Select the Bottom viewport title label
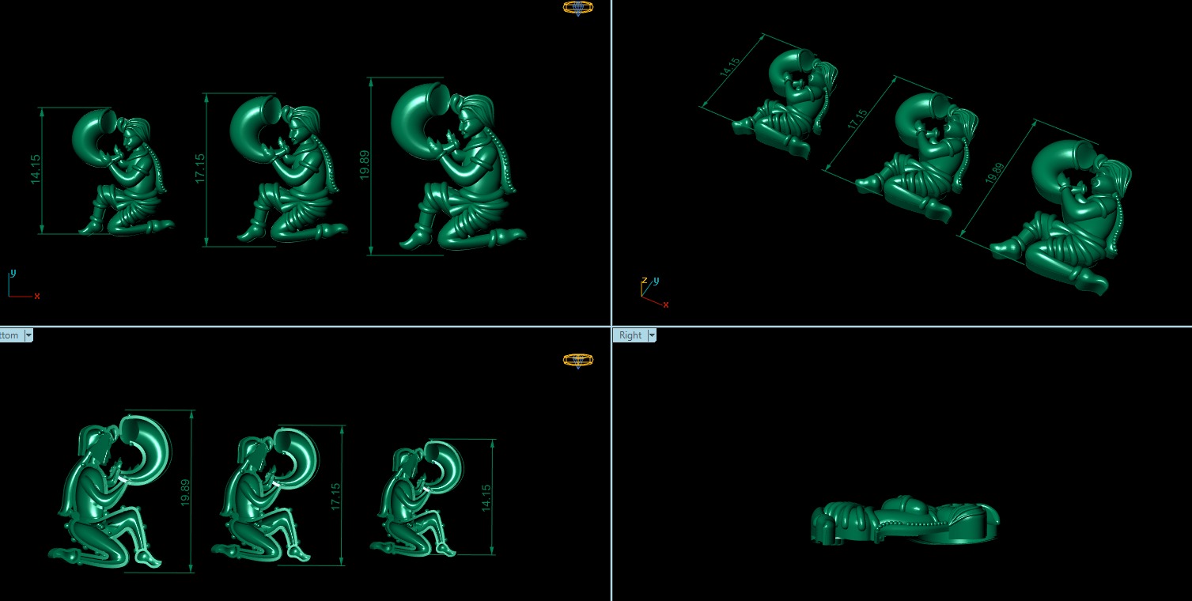The image size is (1192, 601). 10,335
